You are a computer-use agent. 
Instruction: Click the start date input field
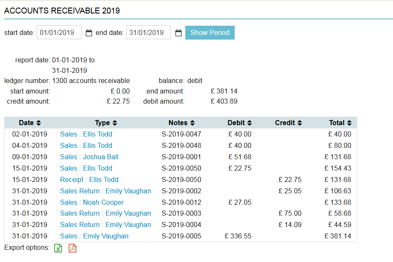pos(59,32)
